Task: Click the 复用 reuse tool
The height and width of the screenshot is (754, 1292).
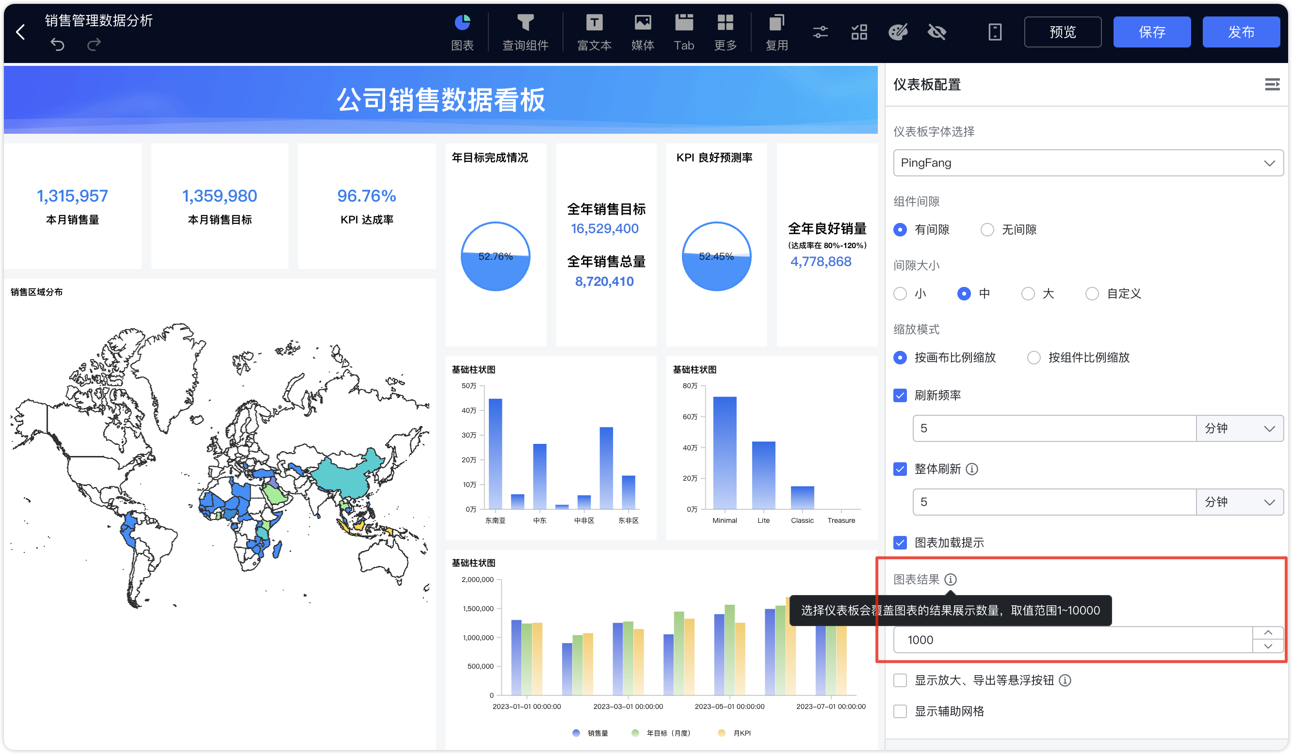Action: [x=777, y=32]
